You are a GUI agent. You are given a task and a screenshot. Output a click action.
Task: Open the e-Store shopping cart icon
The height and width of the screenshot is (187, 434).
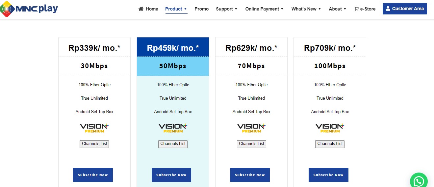[356, 9]
